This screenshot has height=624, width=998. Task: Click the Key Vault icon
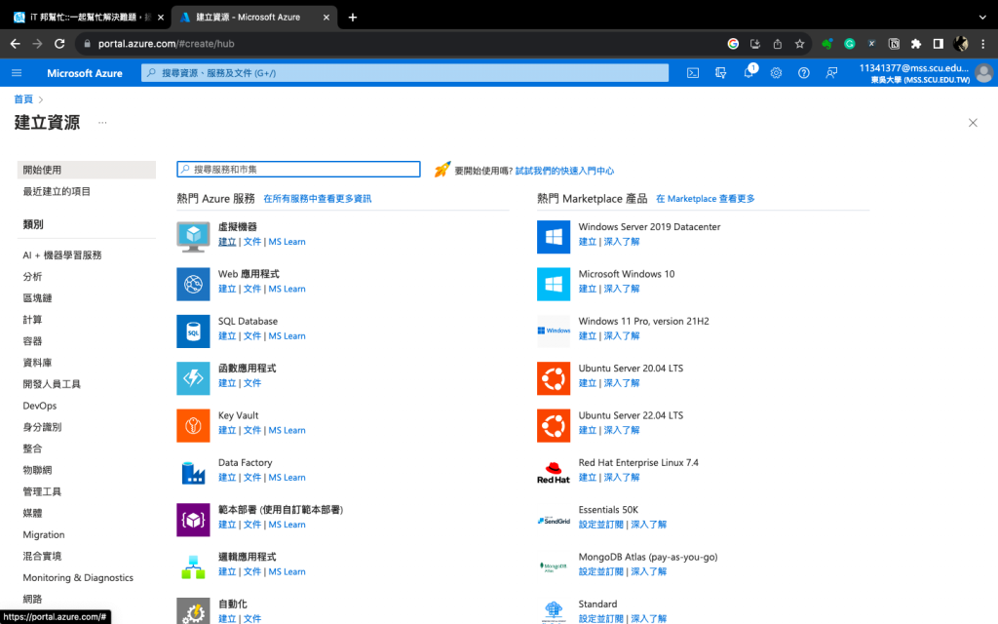tap(194, 425)
